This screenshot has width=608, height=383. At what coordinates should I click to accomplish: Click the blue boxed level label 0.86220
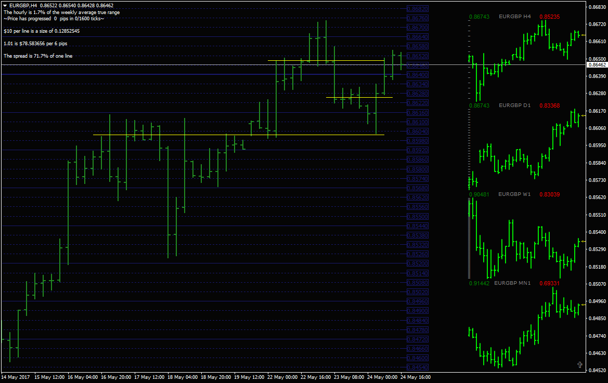point(418,103)
